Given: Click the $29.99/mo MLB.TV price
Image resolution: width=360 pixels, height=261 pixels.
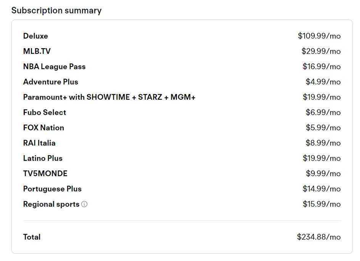Looking at the screenshot, I should tap(321, 51).
